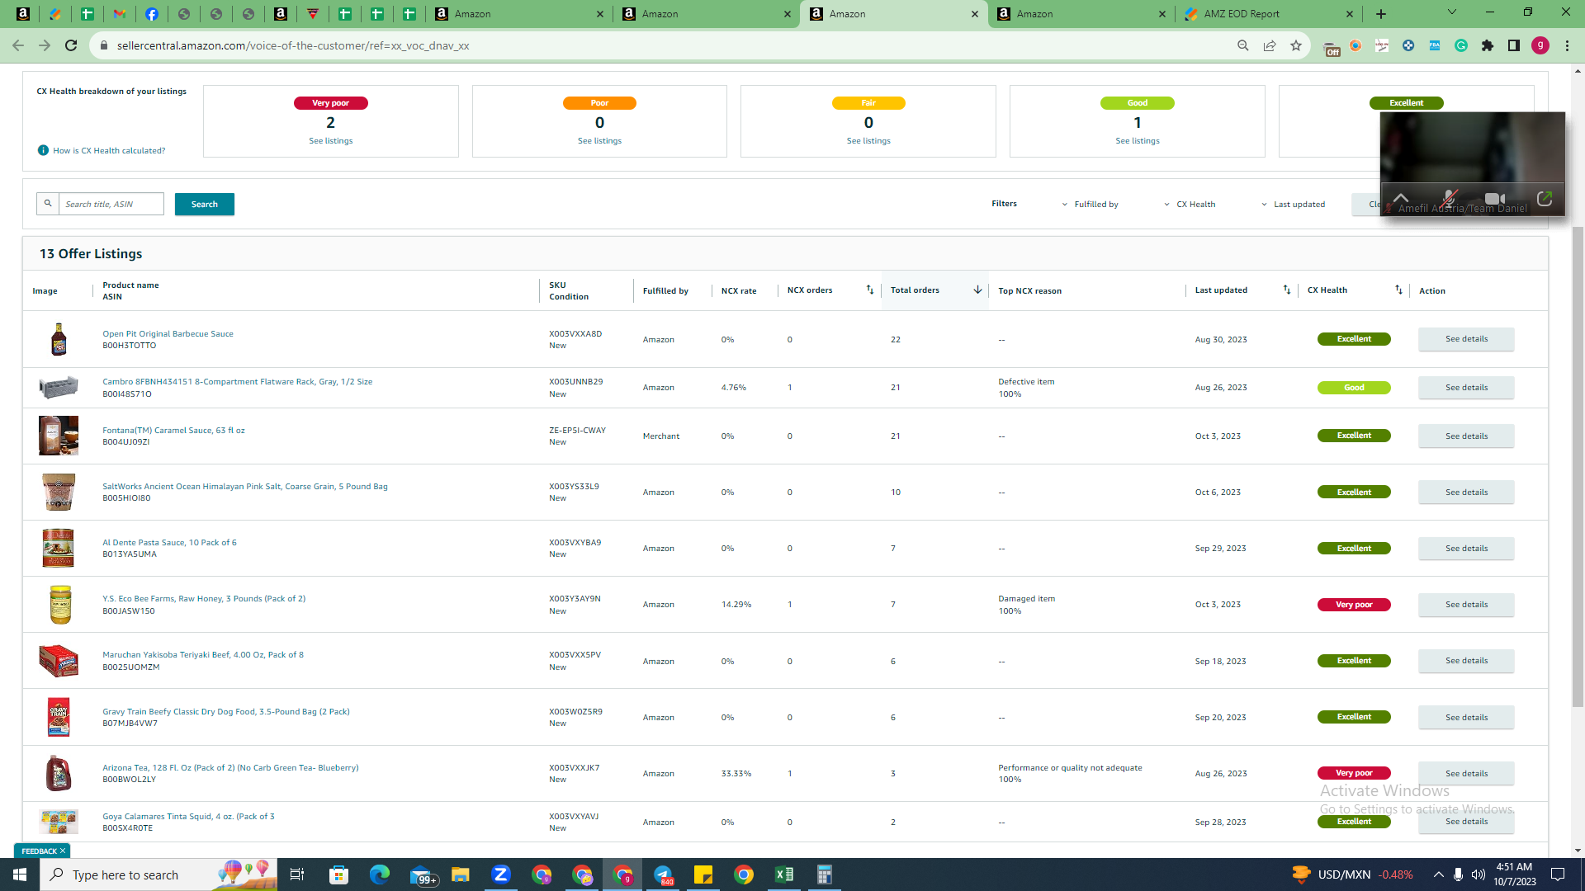Close the AMZ EOD Report tab
Screen dimensions: 1585x891
click(1350, 14)
